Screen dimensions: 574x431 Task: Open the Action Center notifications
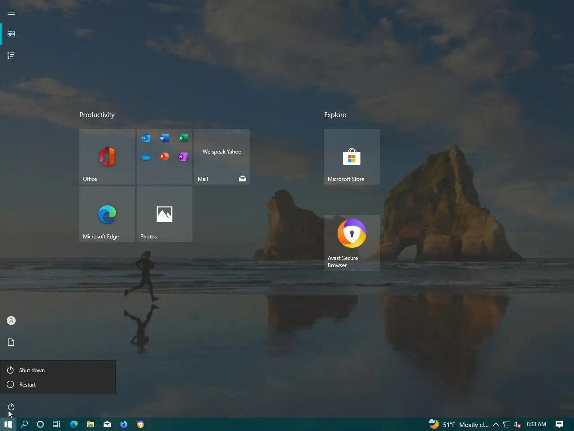559,424
